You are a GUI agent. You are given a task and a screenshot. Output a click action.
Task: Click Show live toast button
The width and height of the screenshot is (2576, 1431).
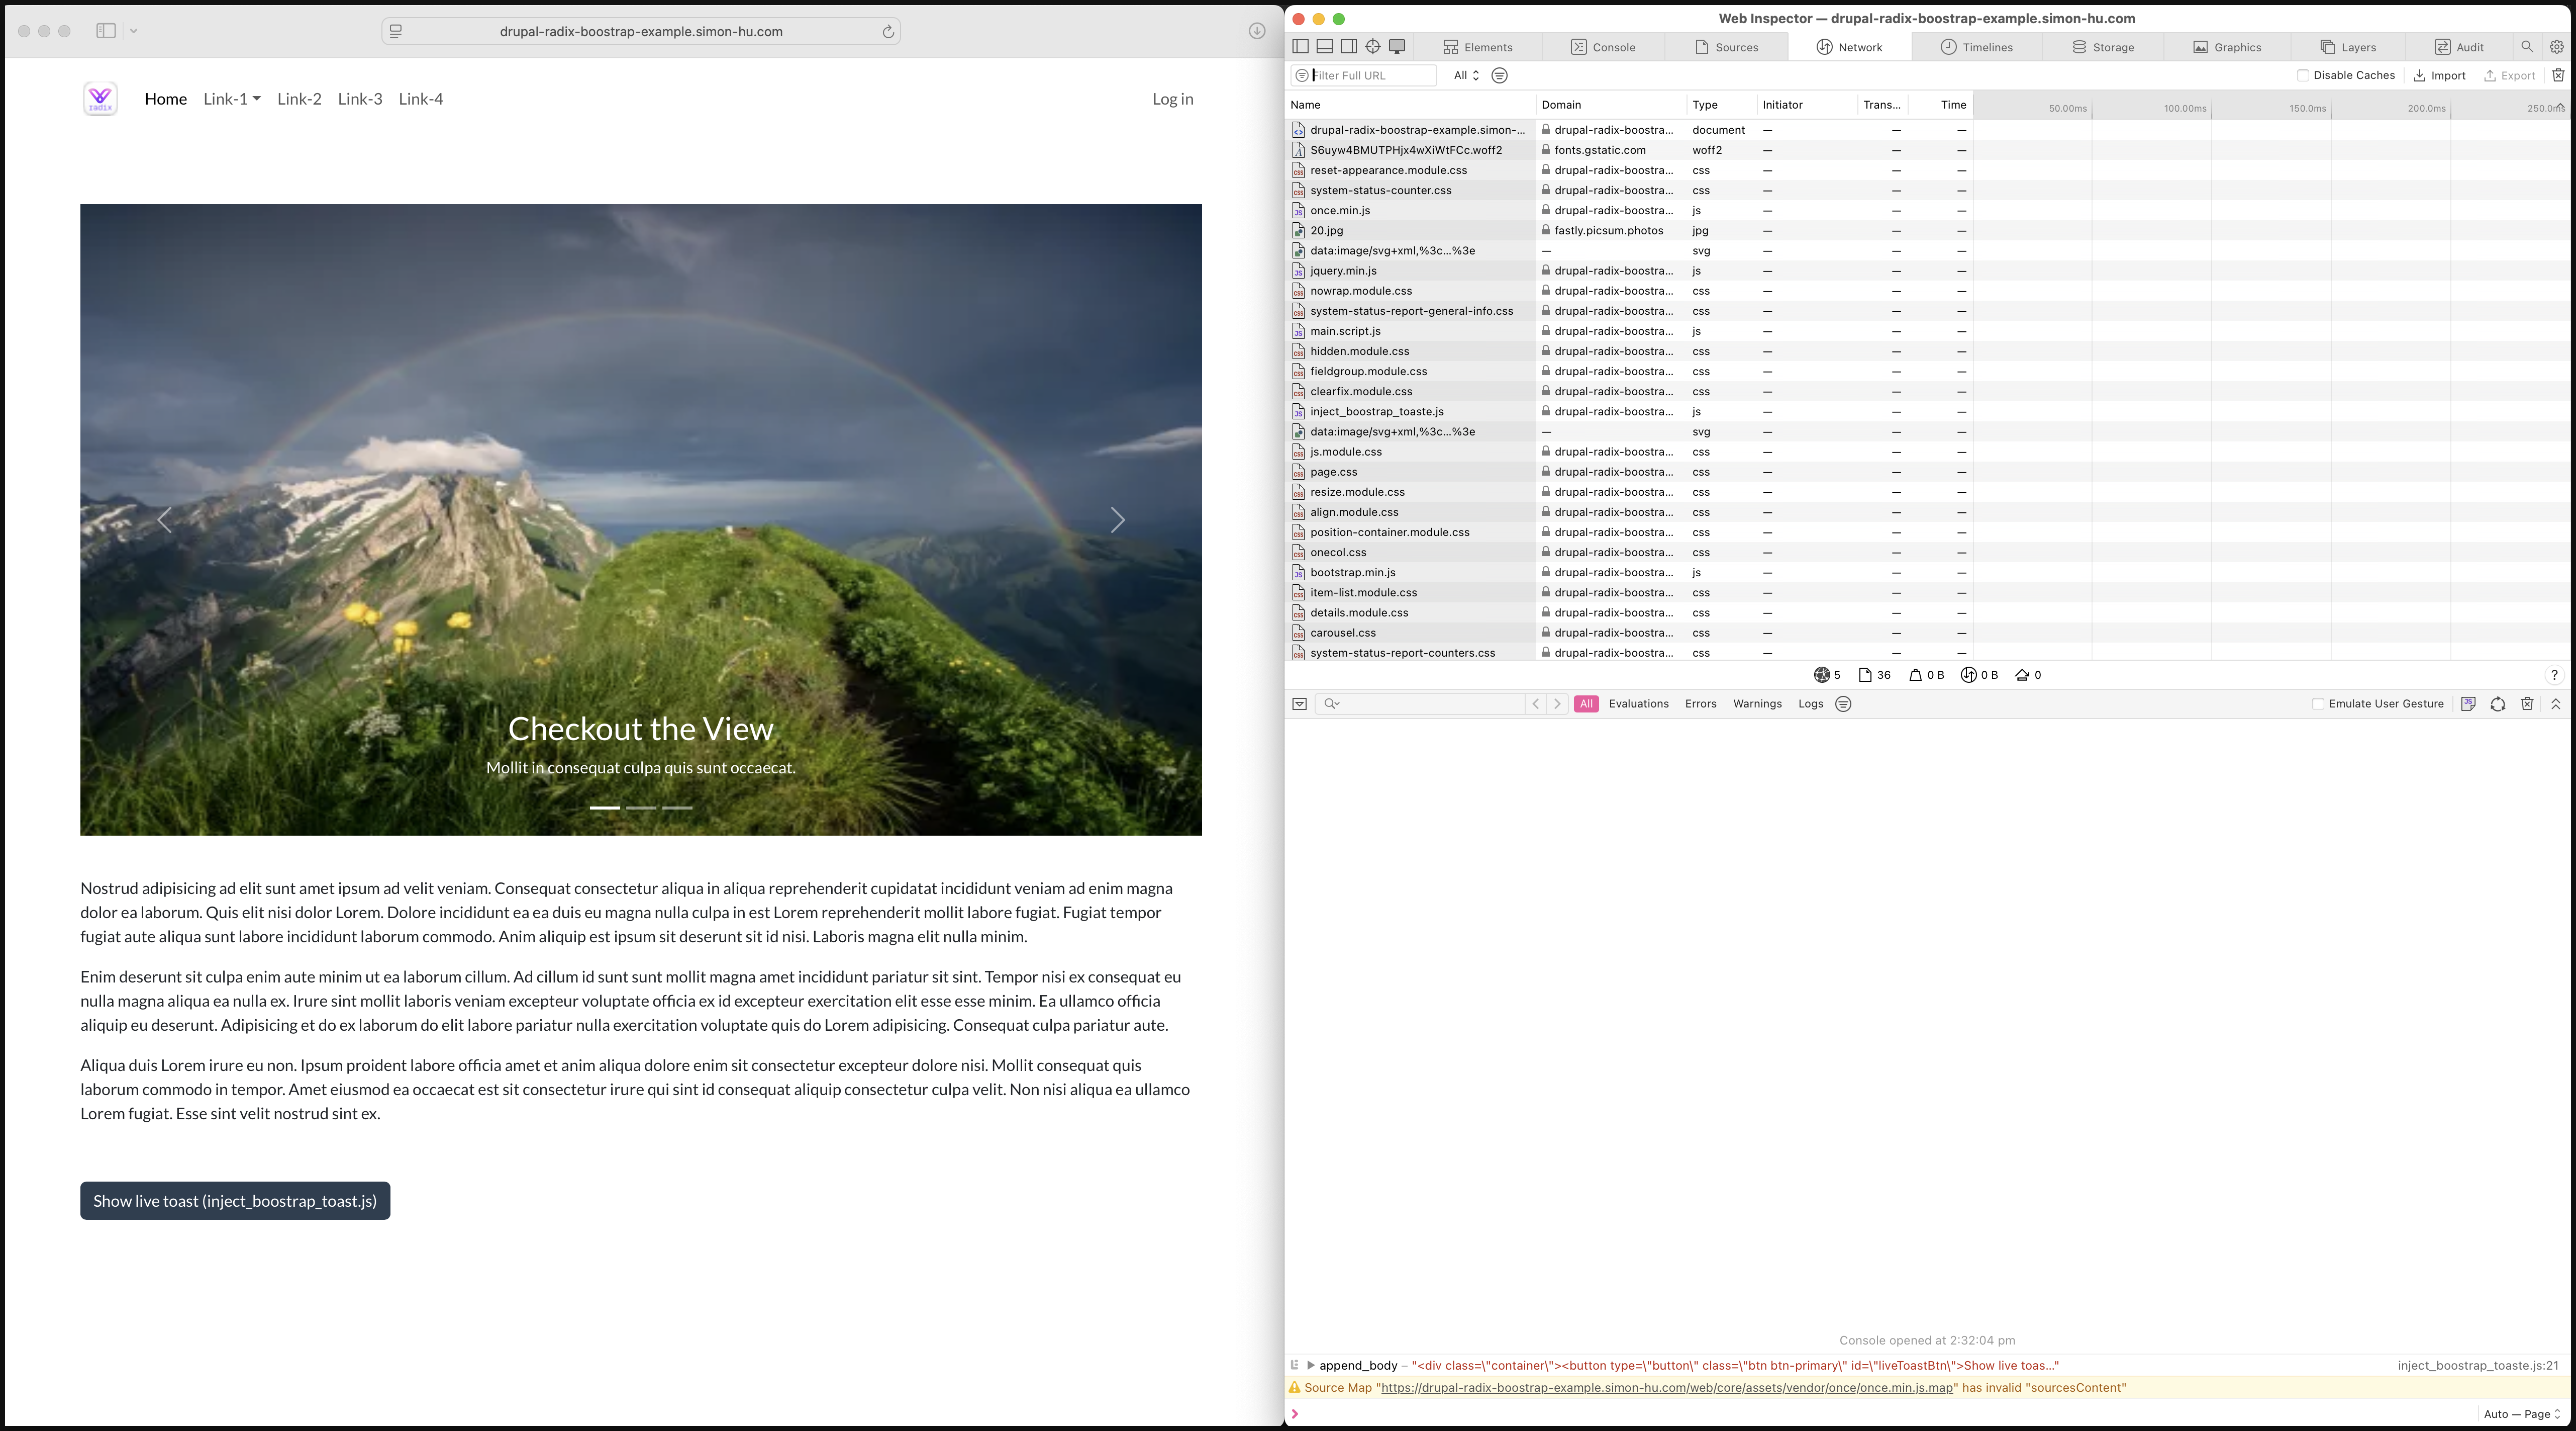click(x=235, y=1201)
